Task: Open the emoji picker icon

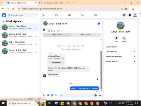Action: pos(96,96)
